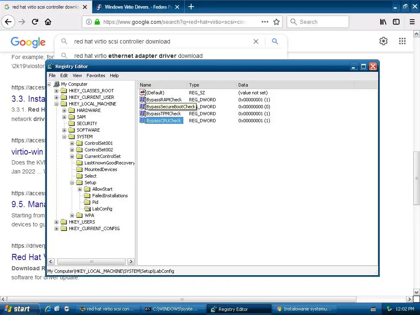Image resolution: width=420 pixels, height=315 pixels.
Task: Click the network tray icon near the clock
Action: coord(389,309)
